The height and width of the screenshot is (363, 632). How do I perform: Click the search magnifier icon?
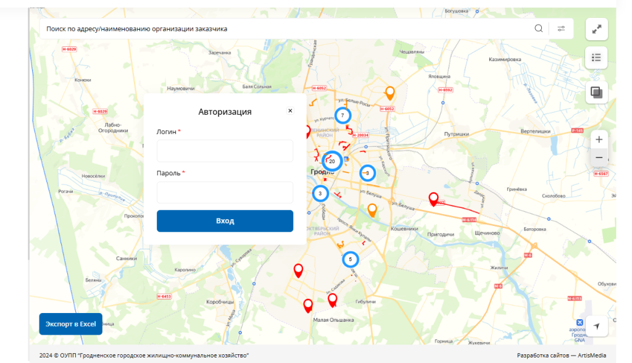(x=539, y=28)
